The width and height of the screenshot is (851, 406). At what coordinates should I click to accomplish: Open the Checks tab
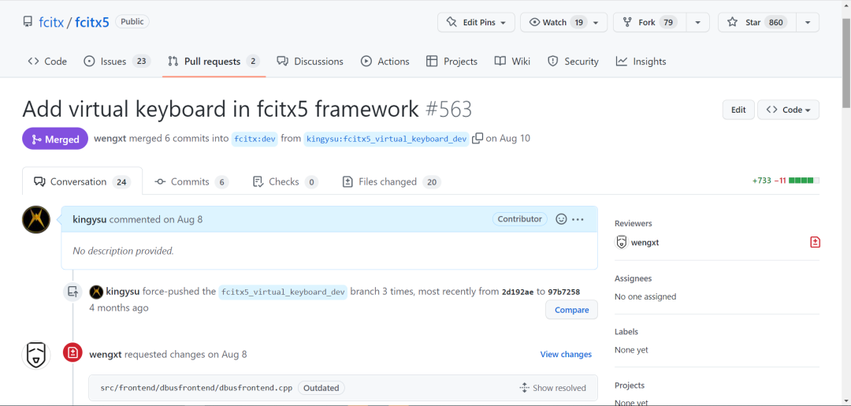(285, 182)
